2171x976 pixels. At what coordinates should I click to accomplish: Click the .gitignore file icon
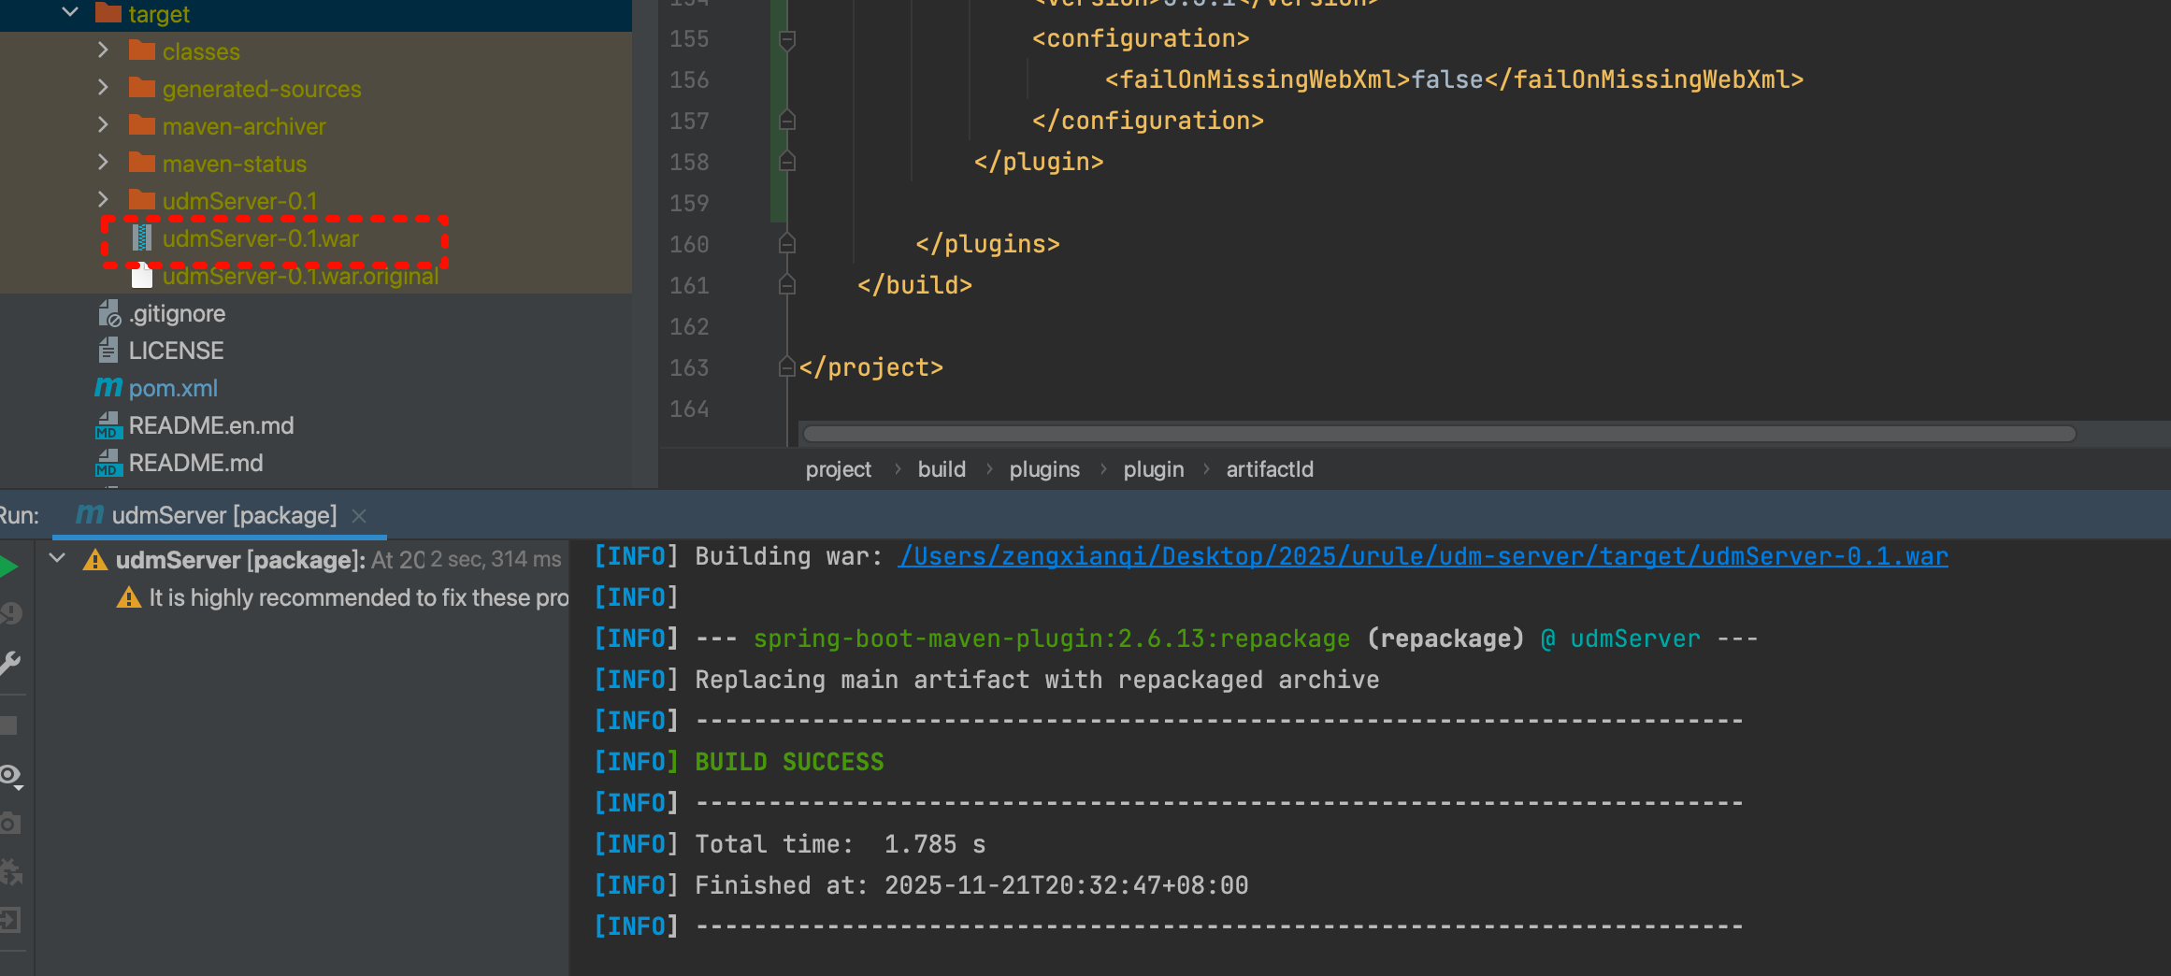[109, 313]
